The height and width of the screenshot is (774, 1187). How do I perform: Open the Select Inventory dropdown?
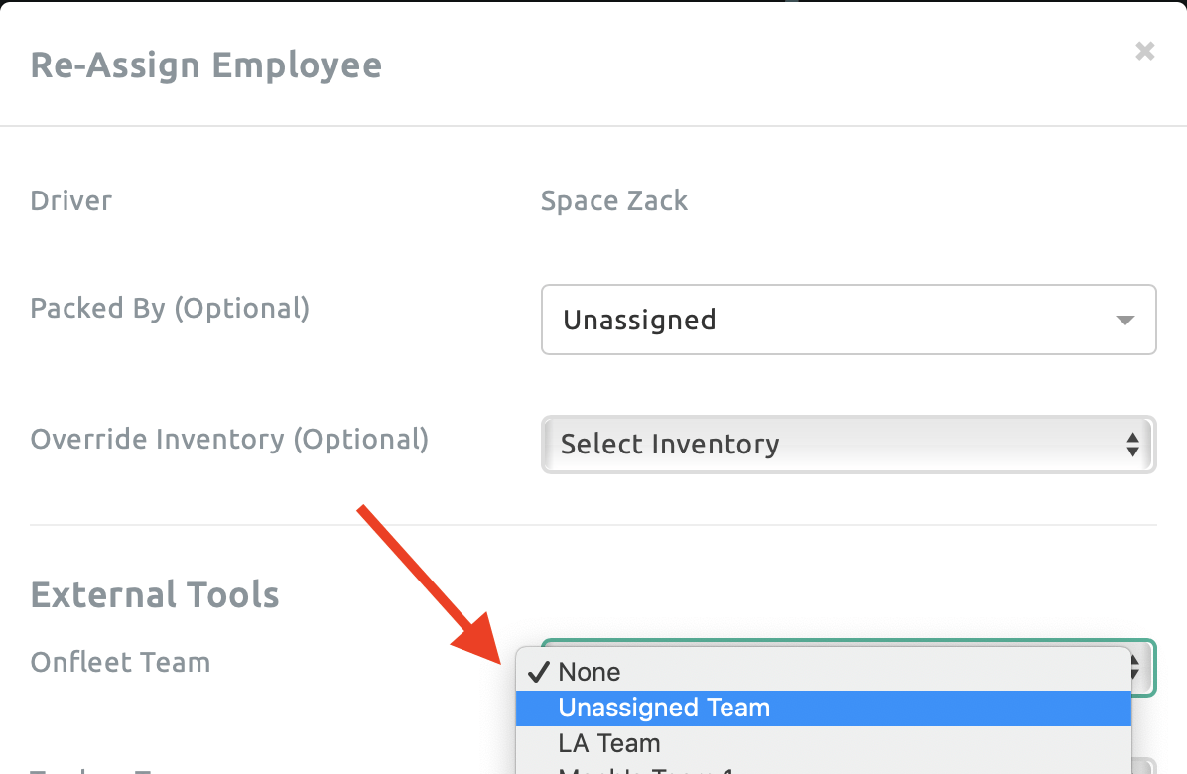848,445
